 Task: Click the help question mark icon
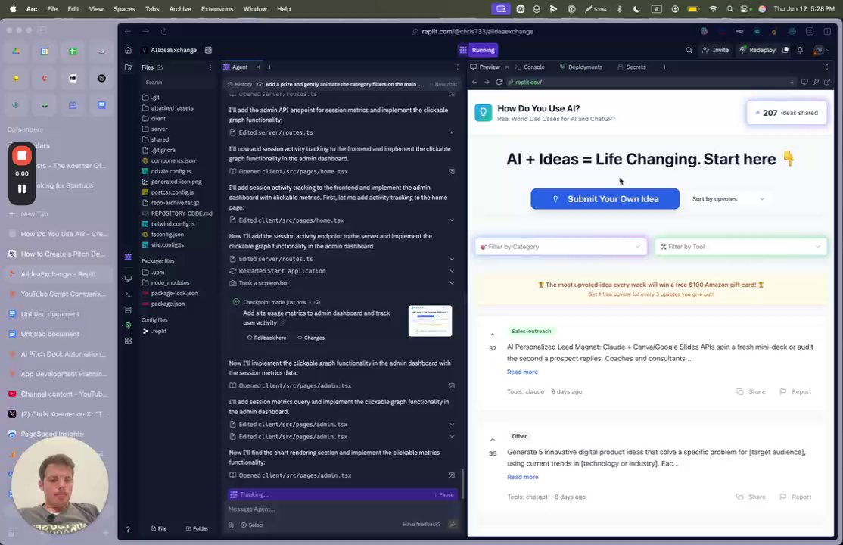[128, 529]
